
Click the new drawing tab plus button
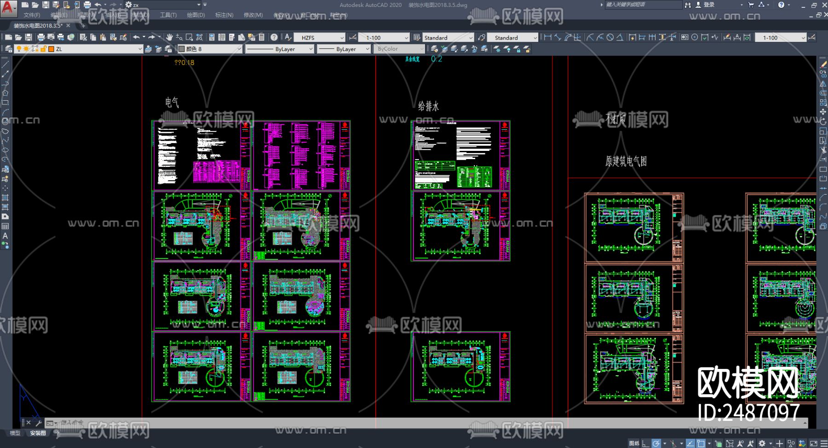tap(83, 26)
